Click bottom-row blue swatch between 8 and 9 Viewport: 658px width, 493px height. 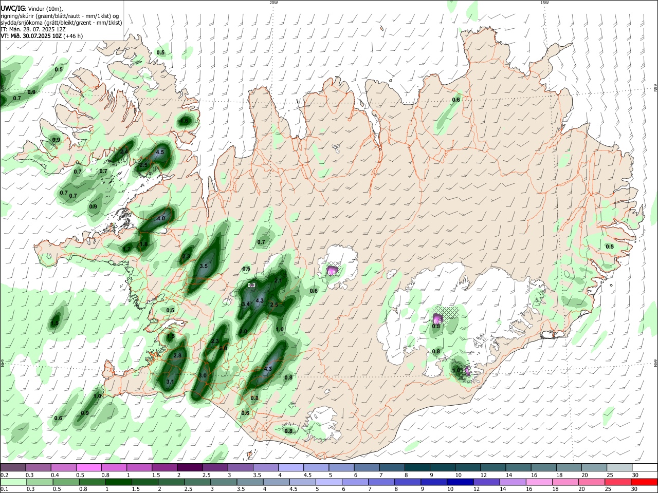point(407,482)
